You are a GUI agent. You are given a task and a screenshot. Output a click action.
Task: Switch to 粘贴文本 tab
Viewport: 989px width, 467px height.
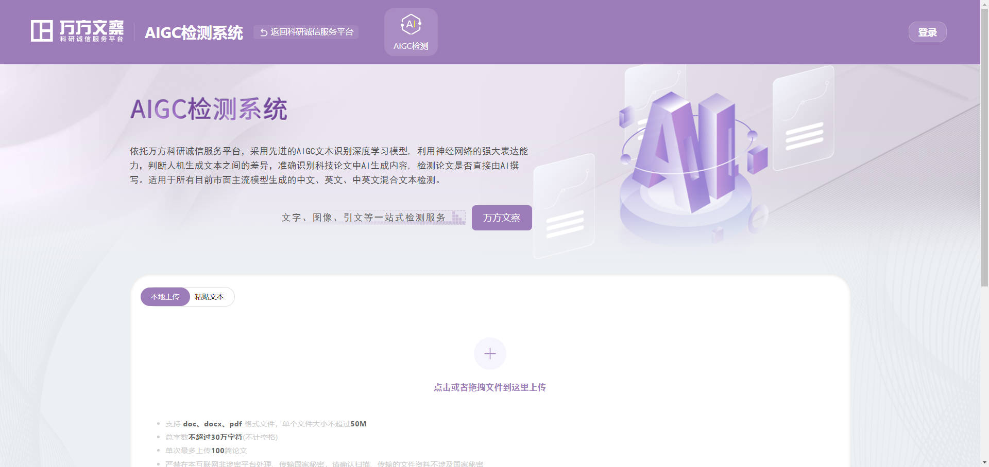coord(210,297)
